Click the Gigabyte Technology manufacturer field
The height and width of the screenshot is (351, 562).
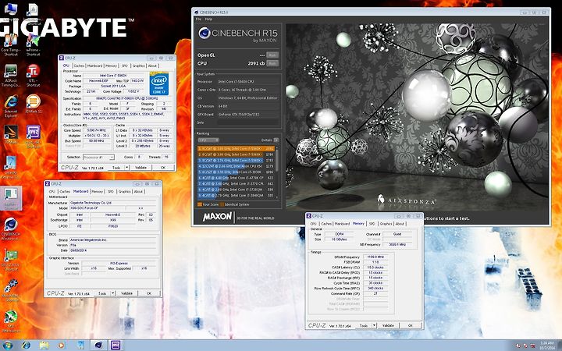coord(113,203)
